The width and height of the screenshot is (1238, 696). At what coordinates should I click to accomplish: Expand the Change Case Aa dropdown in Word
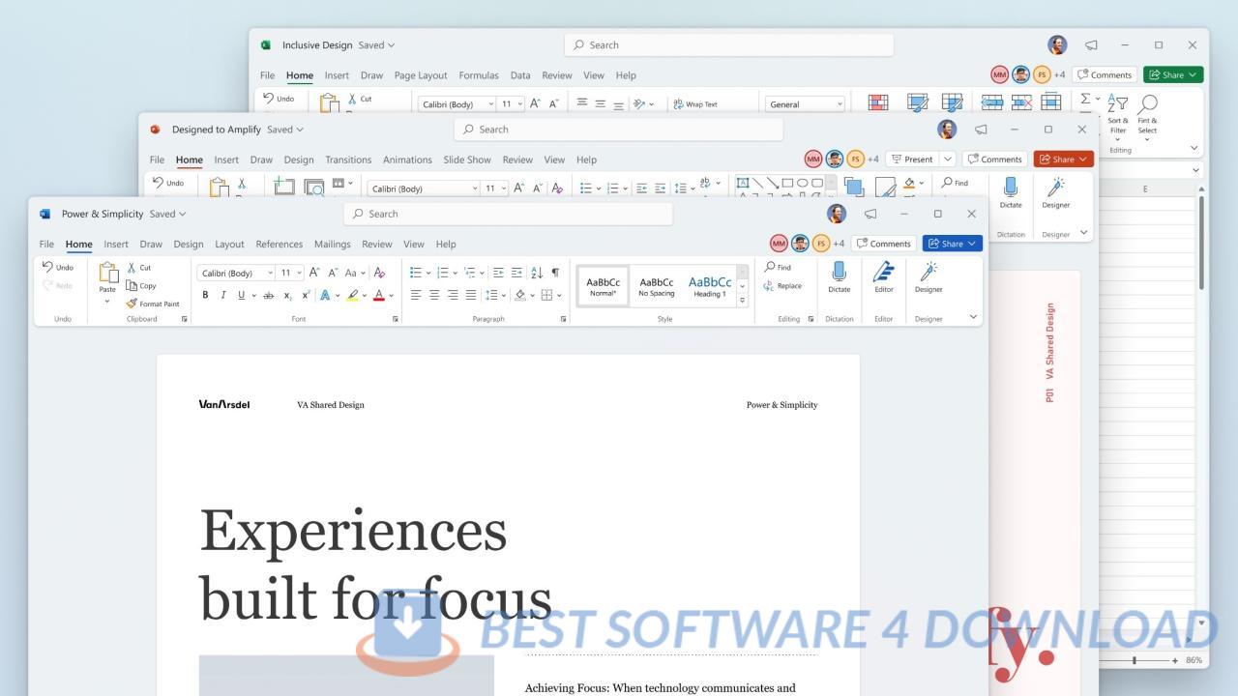tap(363, 274)
